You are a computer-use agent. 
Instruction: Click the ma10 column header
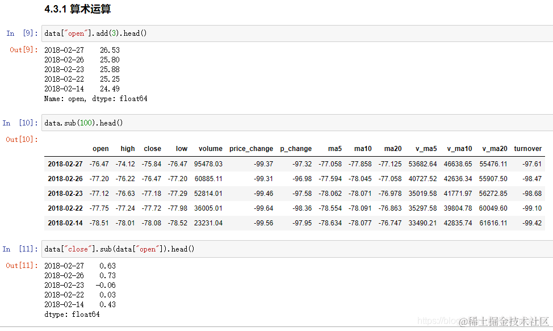point(363,149)
